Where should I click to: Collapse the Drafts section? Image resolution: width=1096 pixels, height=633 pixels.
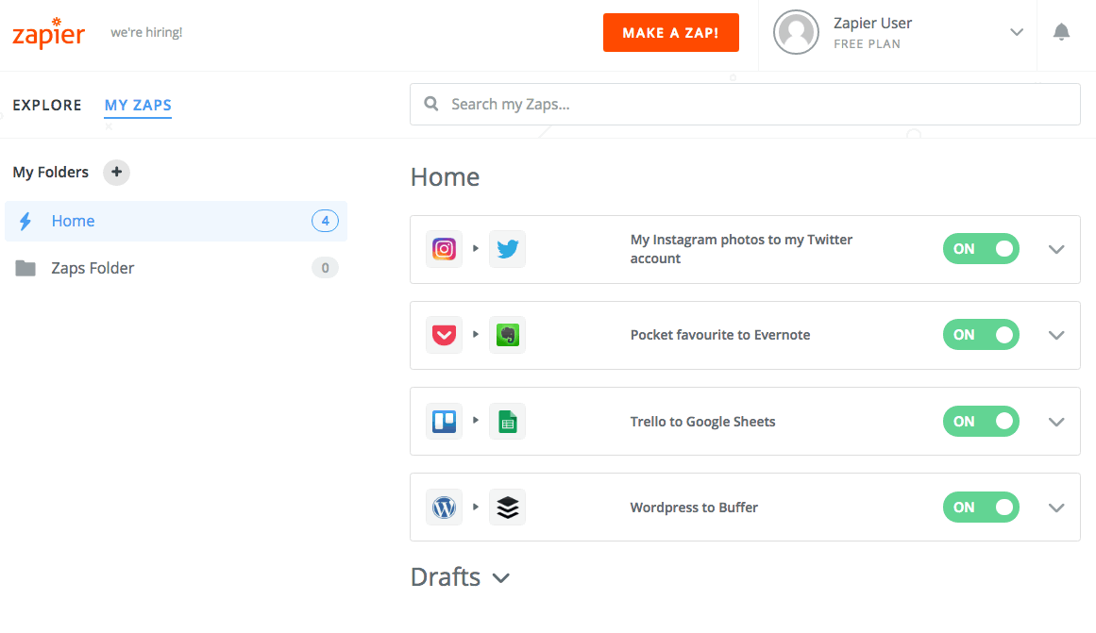point(500,577)
